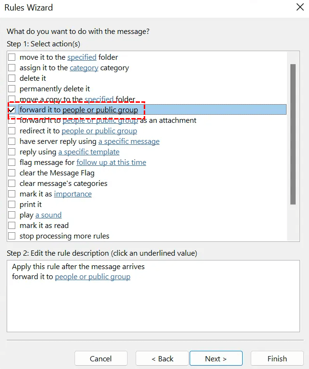The height and width of the screenshot is (369, 309).
Task: Check "clear the Message Flag" box
Action: pos(12,173)
